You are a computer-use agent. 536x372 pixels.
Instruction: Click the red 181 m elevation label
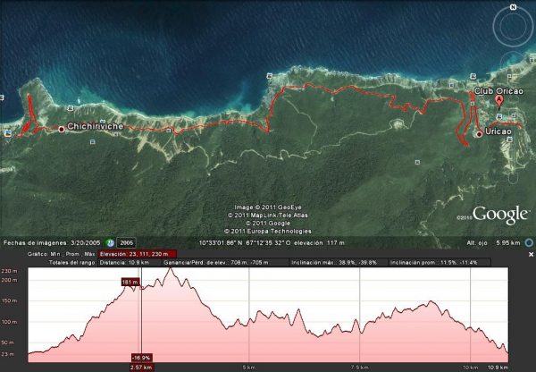pos(131,283)
